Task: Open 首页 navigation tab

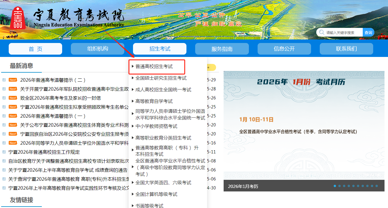Action: click(x=35, y=49)
